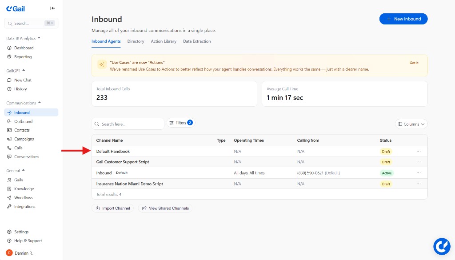
Task: Start a New Chat in GailGPT
Action: pyautogui.click(x=23, y=80)
